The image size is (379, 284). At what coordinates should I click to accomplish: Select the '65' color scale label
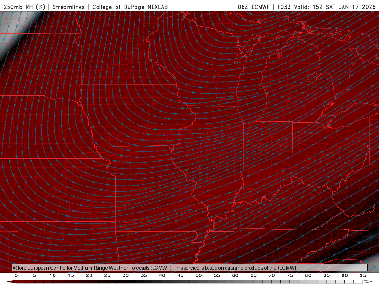[253, 275]
